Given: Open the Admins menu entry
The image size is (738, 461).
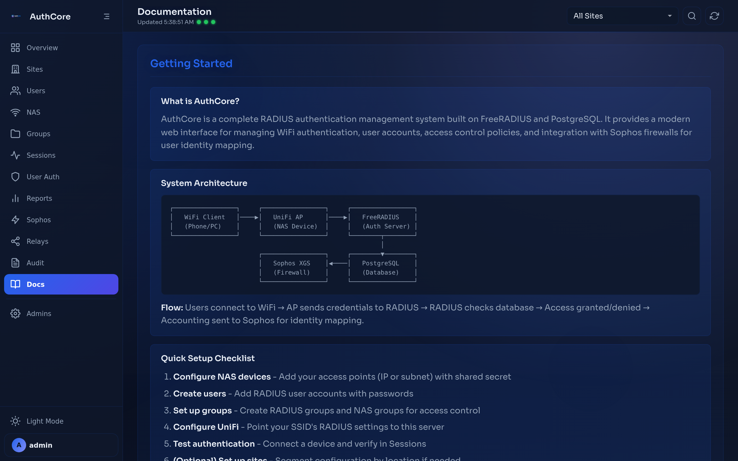Looking at the screenshot, I should [x=39, y=313].
